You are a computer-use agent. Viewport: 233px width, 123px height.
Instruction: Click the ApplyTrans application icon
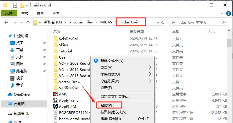(x=55, y=100)
